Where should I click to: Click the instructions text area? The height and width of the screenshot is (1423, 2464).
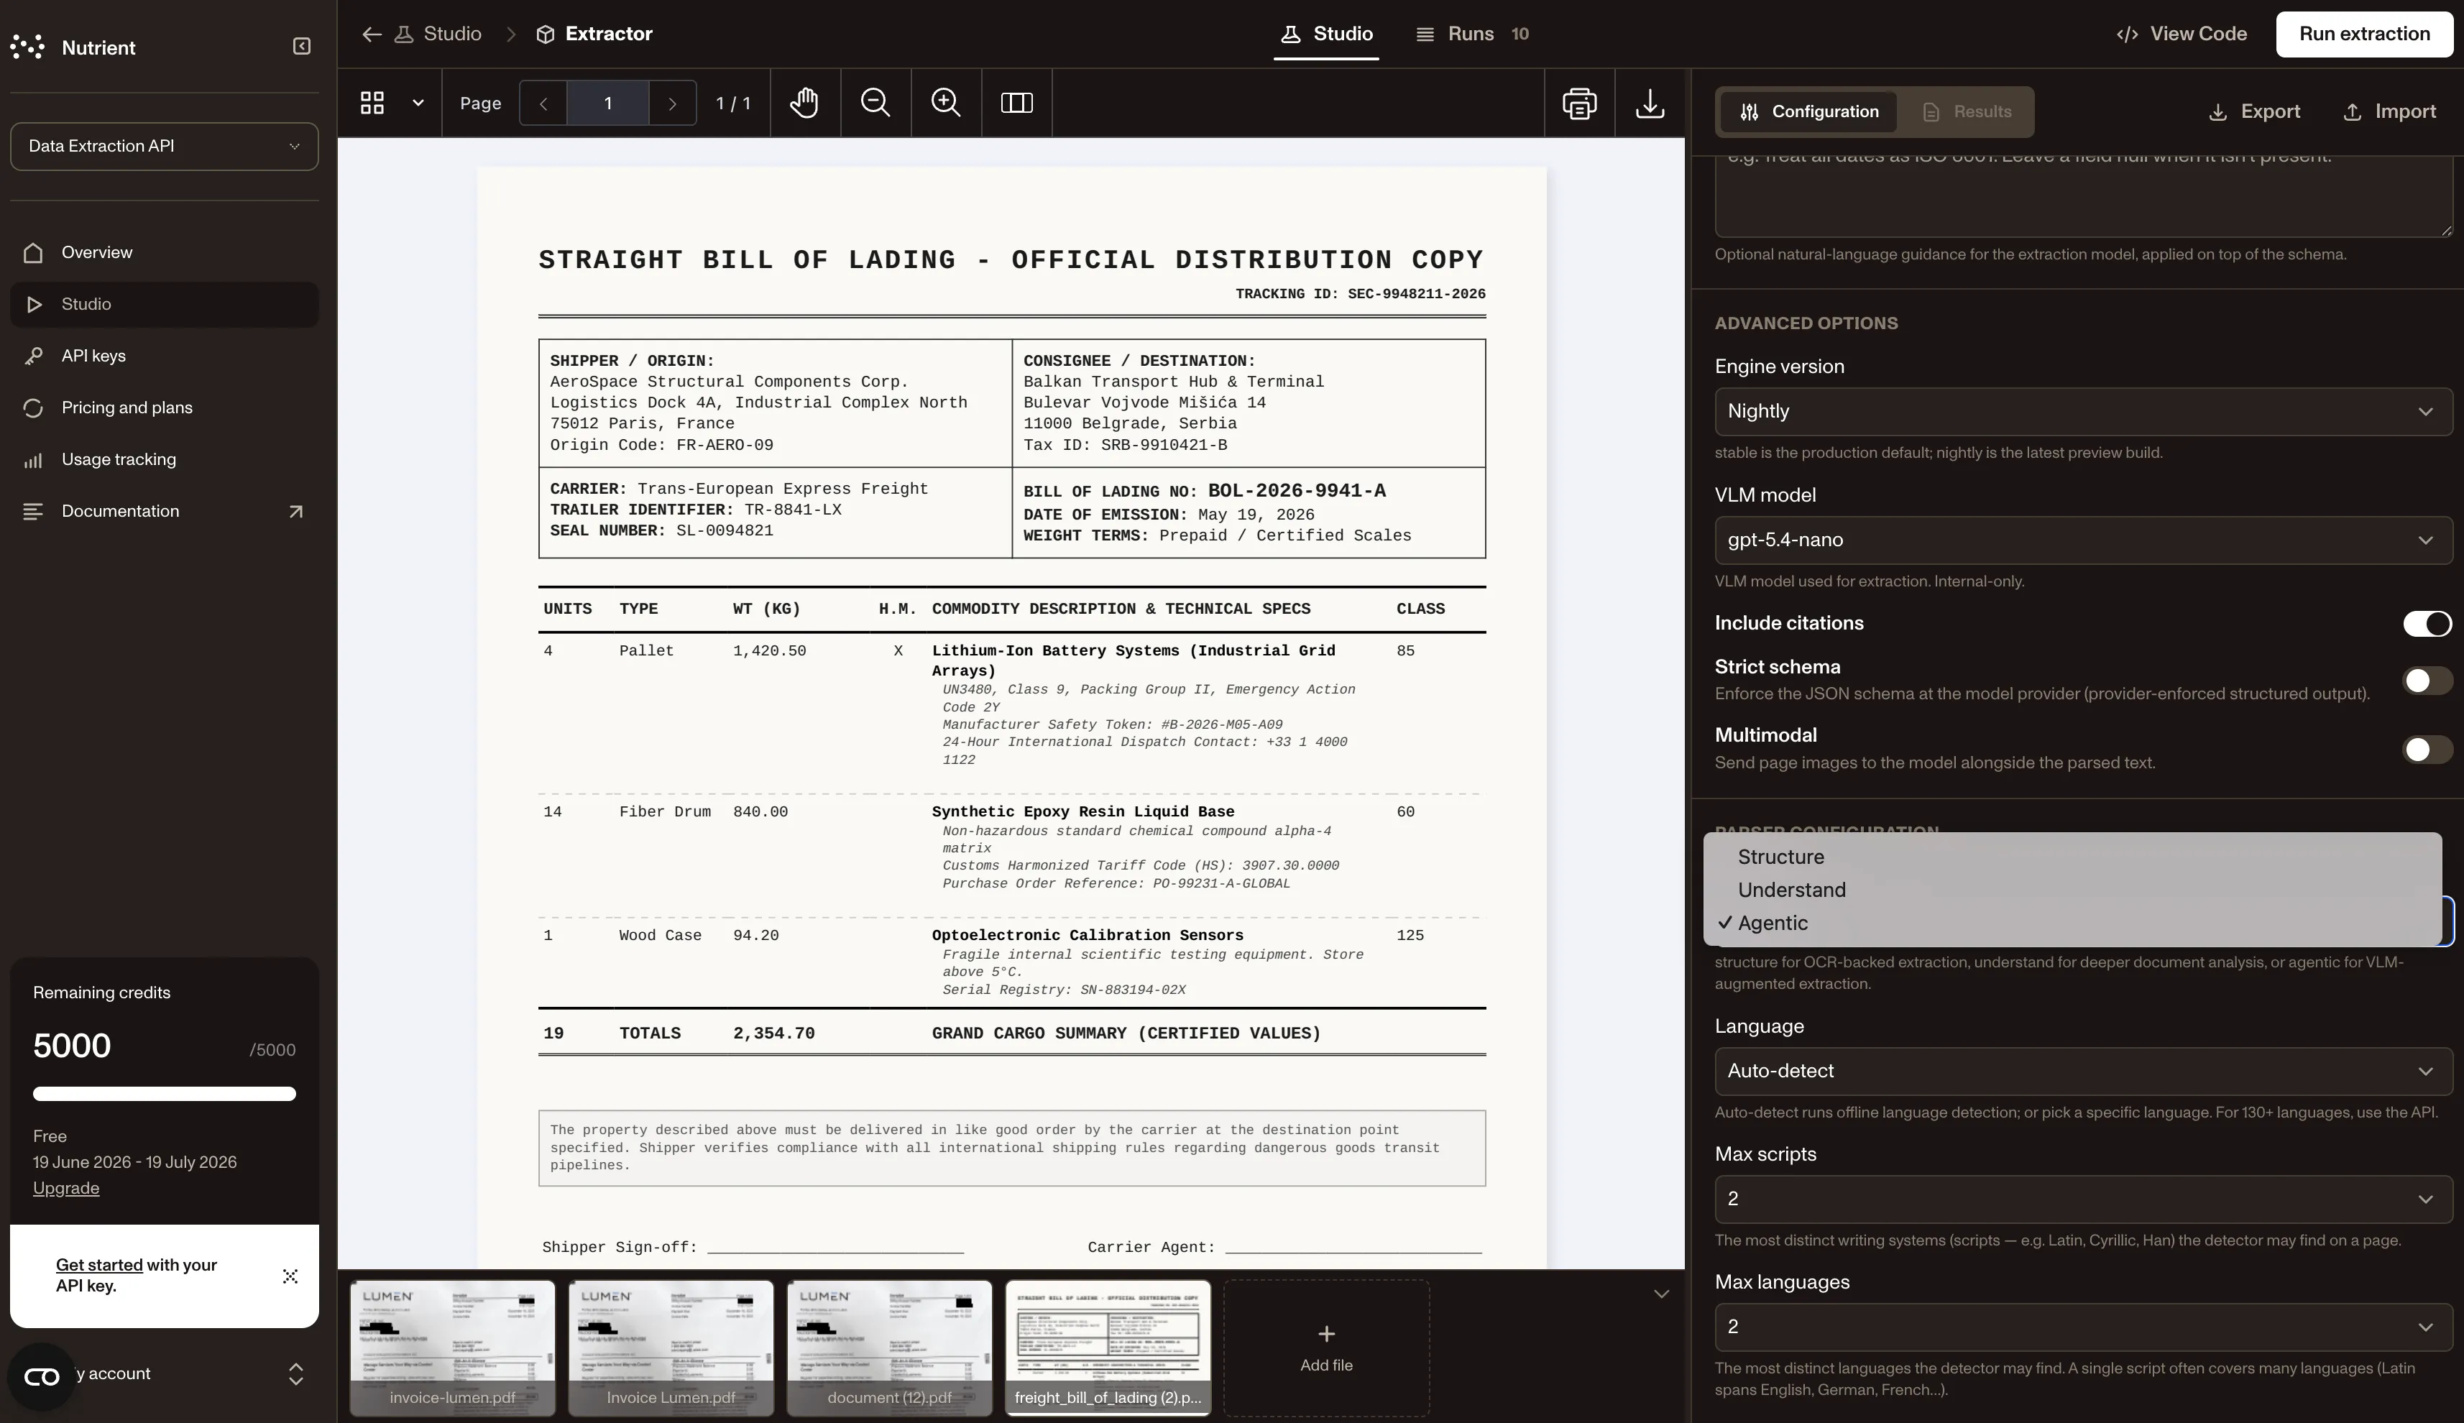tap(2083, 195)
